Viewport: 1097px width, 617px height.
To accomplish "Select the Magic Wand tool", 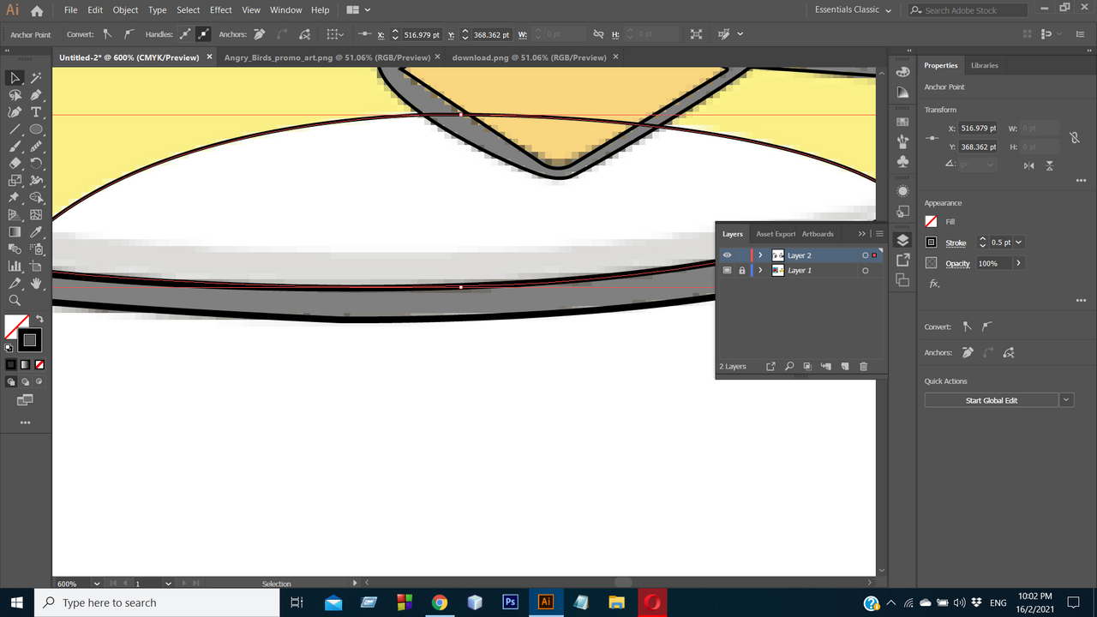I will [x=36, y=78].
